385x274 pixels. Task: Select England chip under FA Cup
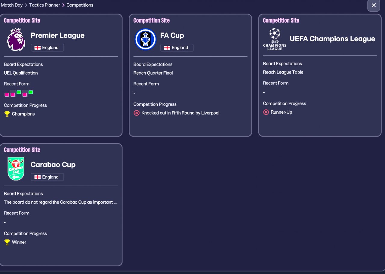177,48
